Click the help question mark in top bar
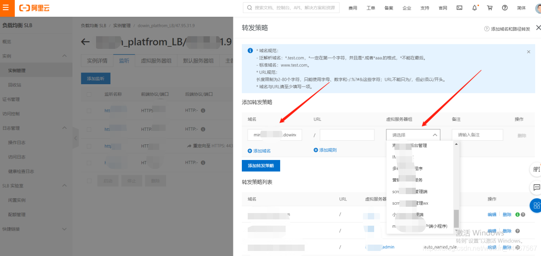541x256 pixels. 505,8
